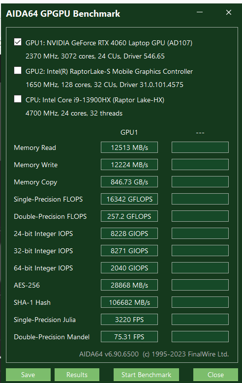Minimize the AIDA64 GPGPU Benchmark window
This screenshot has width=242, height=383.
pos(200,12)
